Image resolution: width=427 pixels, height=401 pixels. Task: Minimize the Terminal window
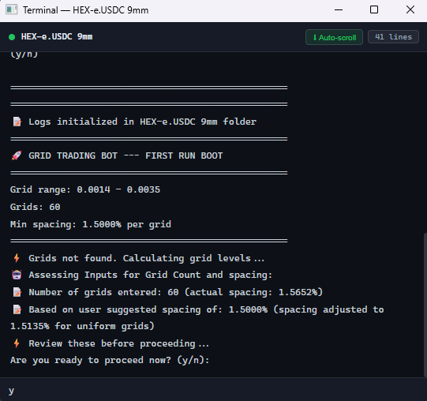tap(339, 9)
